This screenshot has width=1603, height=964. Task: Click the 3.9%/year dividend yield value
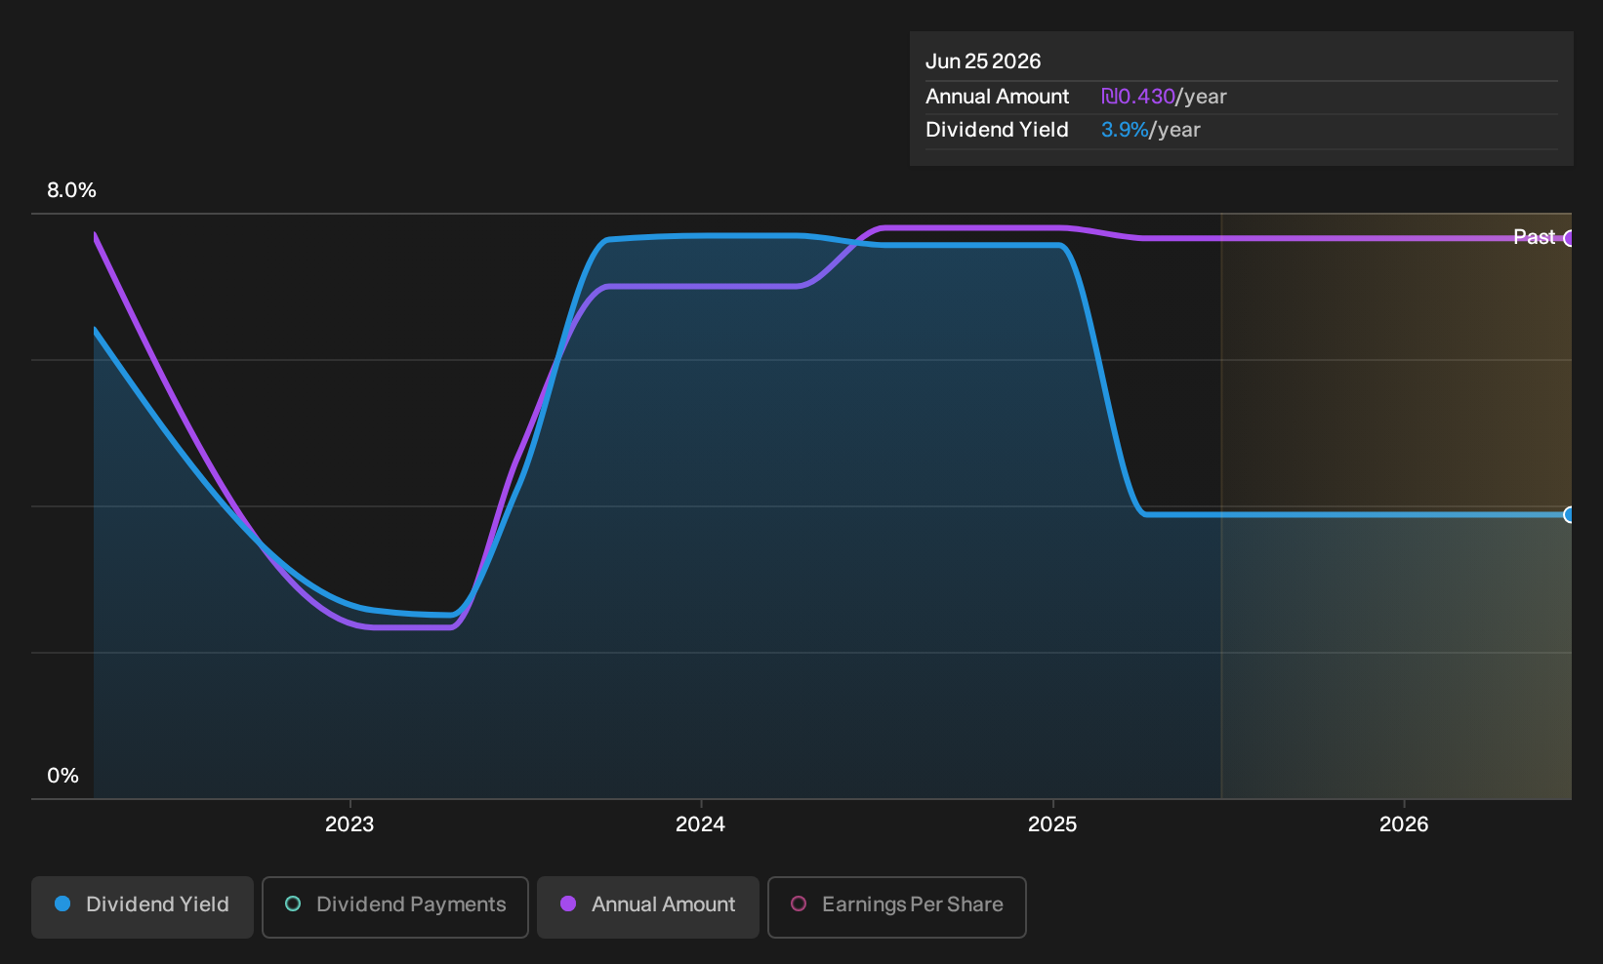click(1151, 130)
